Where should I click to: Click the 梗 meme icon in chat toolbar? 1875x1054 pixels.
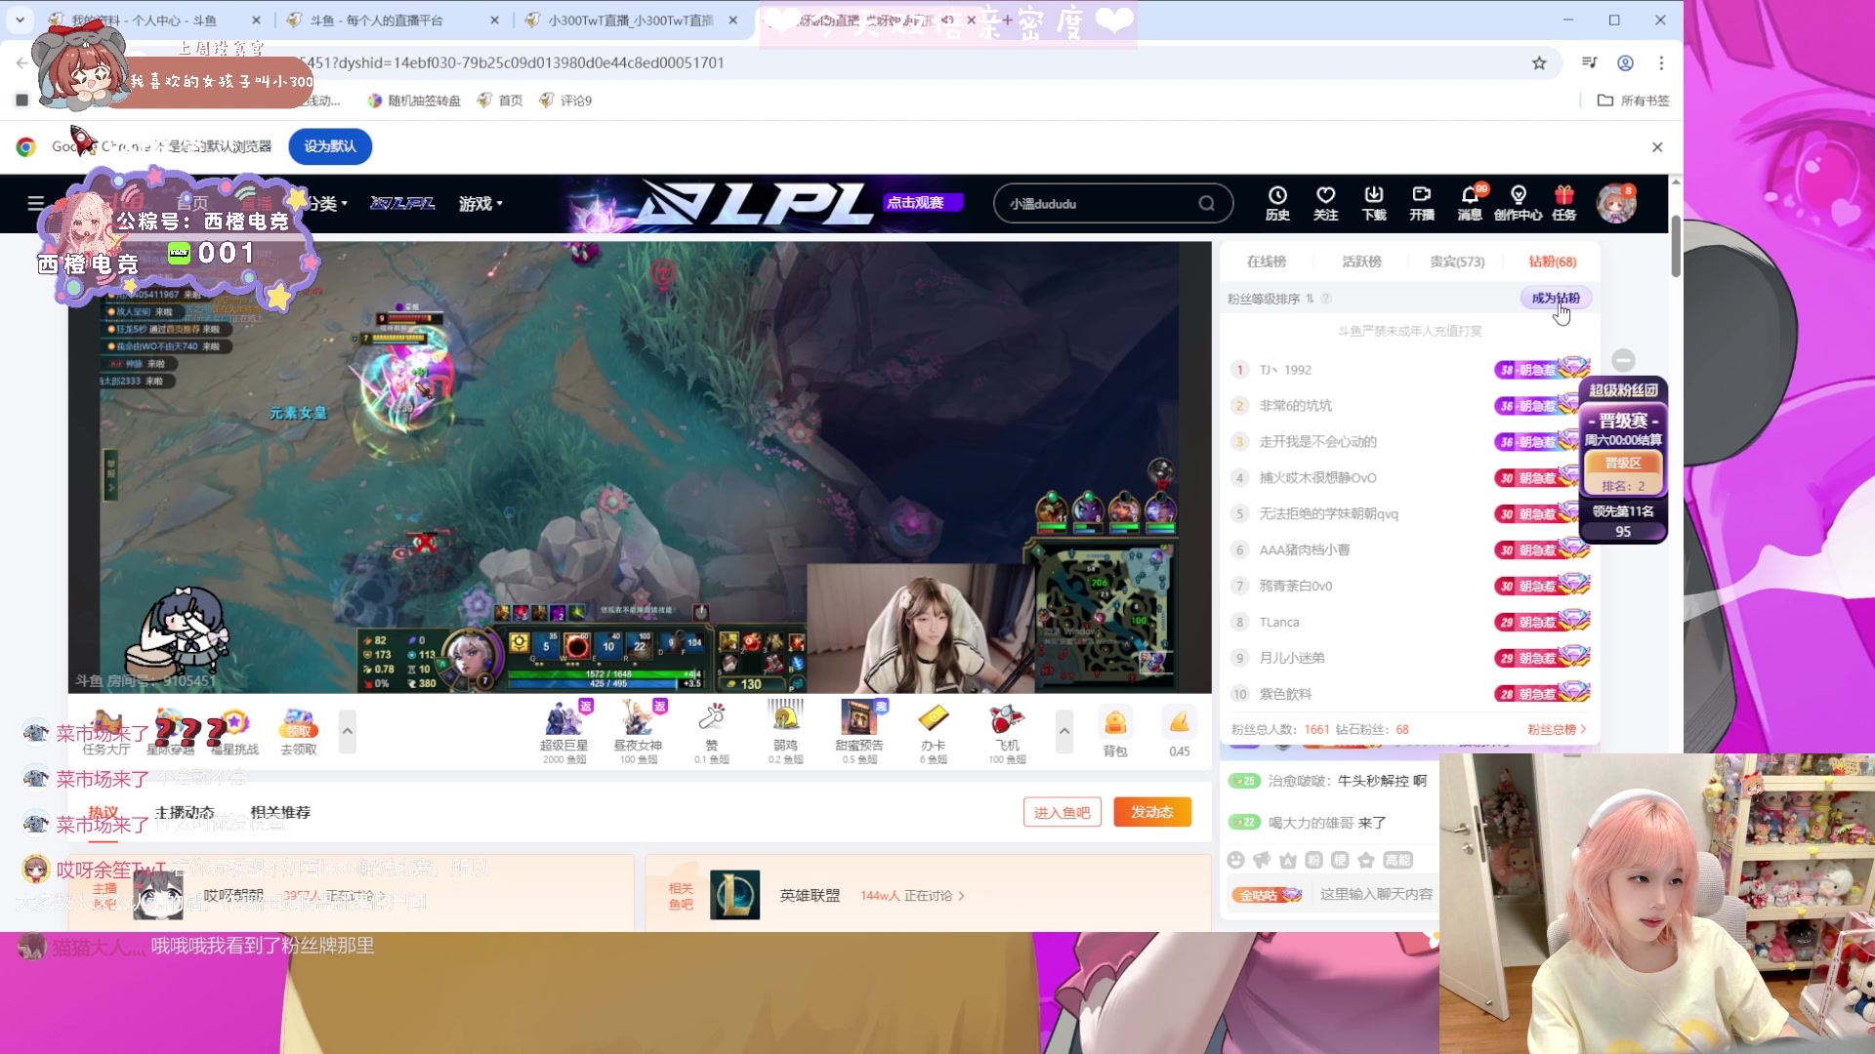point(1340,860)
